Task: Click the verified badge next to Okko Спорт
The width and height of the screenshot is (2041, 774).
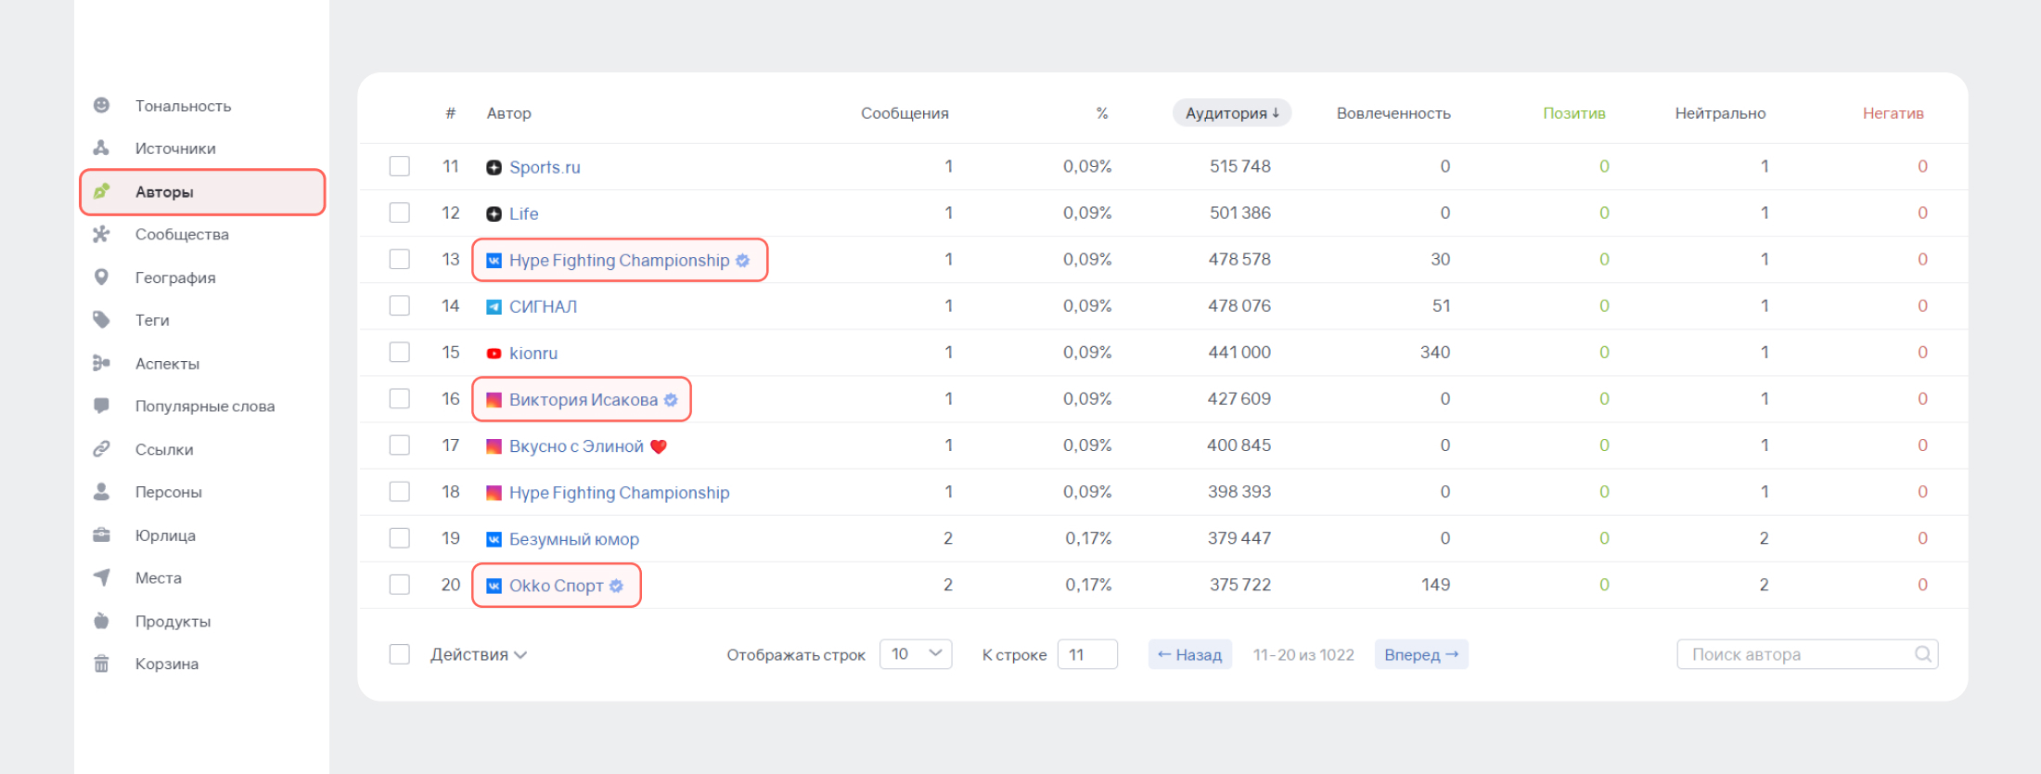Action: [616, 586]
